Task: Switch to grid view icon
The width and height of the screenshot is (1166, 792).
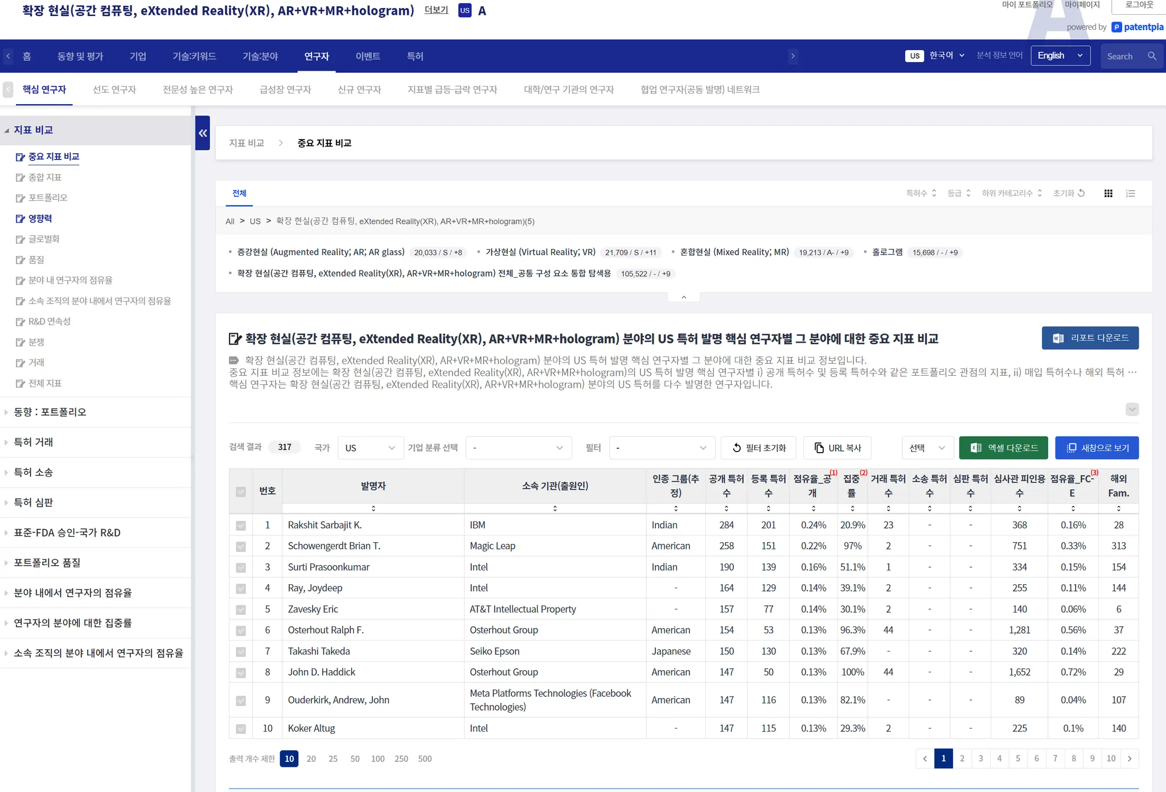Action: point(1108,194)
